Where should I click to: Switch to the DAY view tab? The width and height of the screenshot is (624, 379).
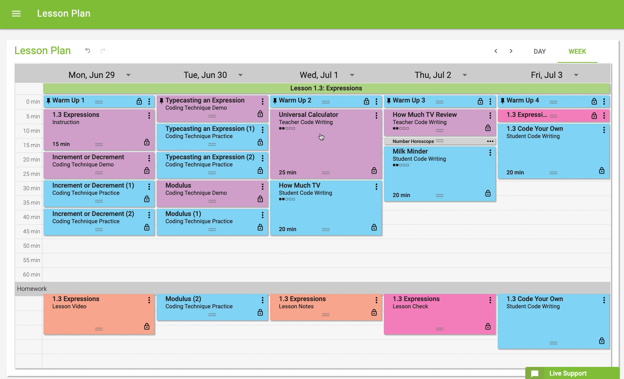click(x=539, y=51)
